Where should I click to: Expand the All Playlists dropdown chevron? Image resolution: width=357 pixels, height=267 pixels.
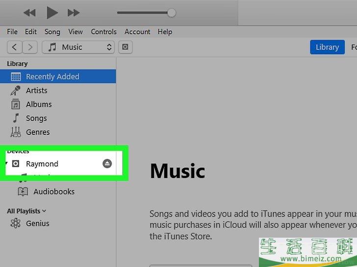pyautogui.click(x=44, y=211)
